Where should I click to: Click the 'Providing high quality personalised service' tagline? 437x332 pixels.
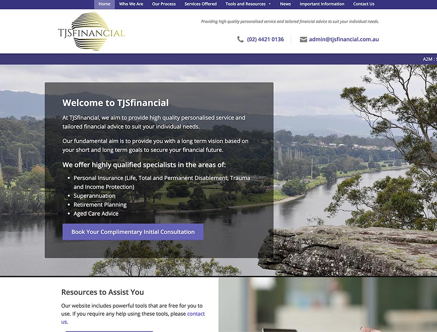[x=290, y=21]
